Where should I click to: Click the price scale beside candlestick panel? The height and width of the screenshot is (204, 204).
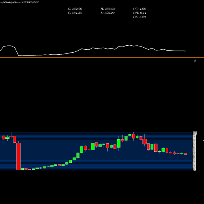(x=195, y=151)
